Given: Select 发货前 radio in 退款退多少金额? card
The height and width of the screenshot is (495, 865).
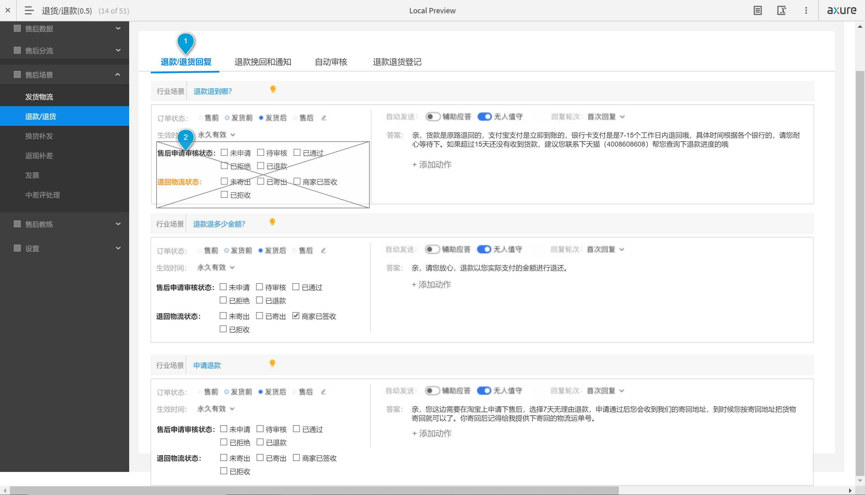Looking at the screenshot, I should click(227, 251).
